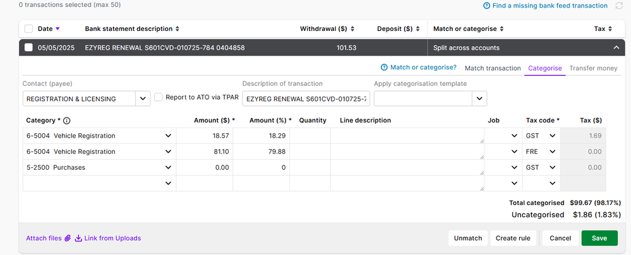The image size is (631, 255).
Task: Collapse the Split across accounts row
Action: click(x=616, y=48)
